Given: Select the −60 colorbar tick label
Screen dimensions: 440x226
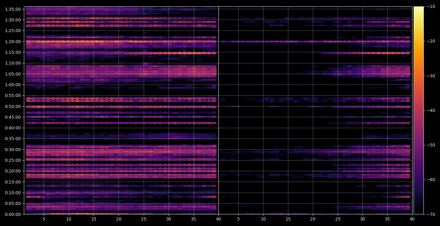Looking at the screenshot, I should tap(430, 180).
